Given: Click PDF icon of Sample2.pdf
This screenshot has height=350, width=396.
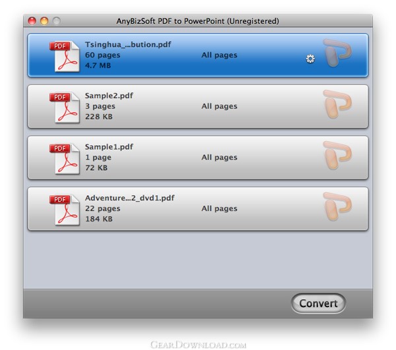Looking at the screenshot, I should click(x=65, y=107).
